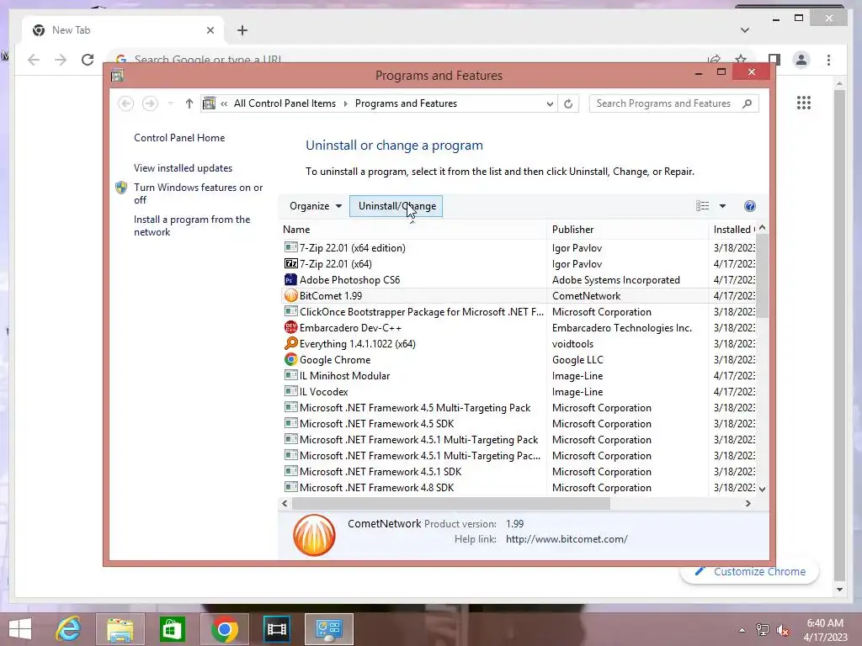
Task: Change the view with the view icon
Action: pyautogui.click(x=702, y=206)
